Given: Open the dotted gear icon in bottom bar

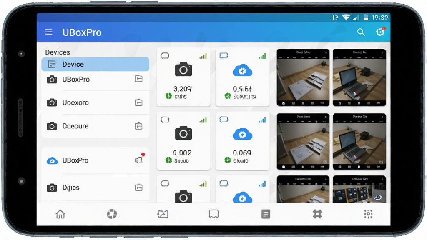Looking at the screenshot, I should point(368,214).
